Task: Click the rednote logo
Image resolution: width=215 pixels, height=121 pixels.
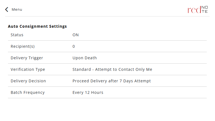Action: point(198,10)
